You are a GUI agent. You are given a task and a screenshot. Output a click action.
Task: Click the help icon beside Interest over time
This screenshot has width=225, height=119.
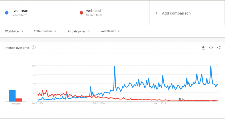pyautogui.click(x=34, y=48)
